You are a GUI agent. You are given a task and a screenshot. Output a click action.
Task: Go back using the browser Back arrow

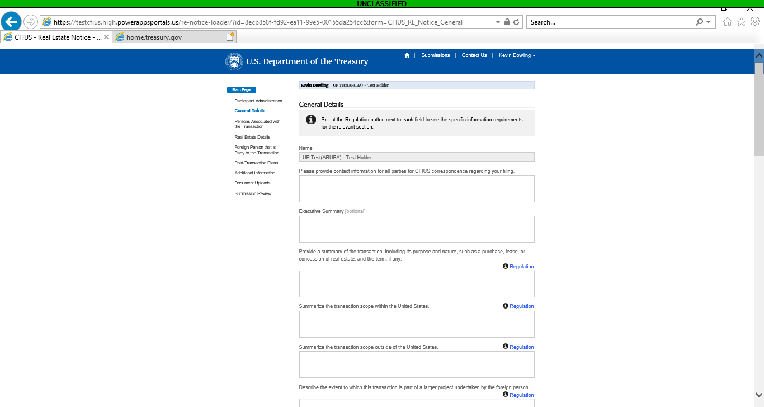11,22
